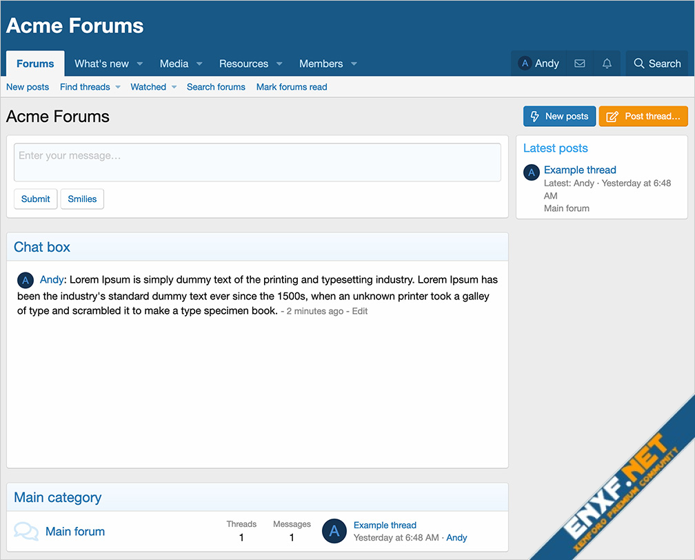
Task: Open Andy's account menu in the navigation bar
Action: click(539, 63)
